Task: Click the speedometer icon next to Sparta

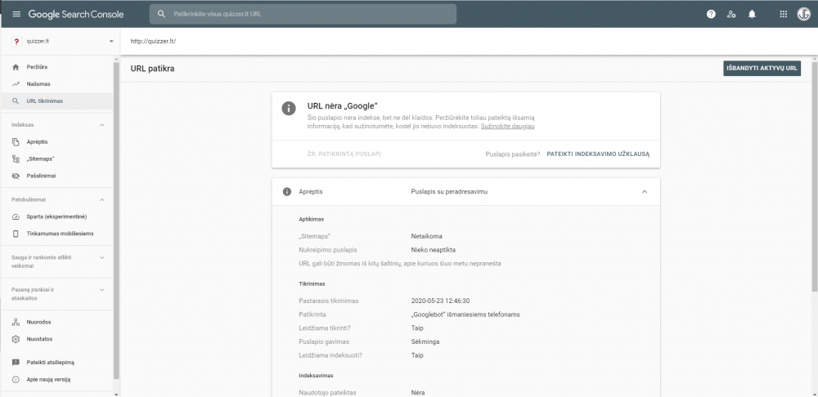Action: click(x=16, y=216)
